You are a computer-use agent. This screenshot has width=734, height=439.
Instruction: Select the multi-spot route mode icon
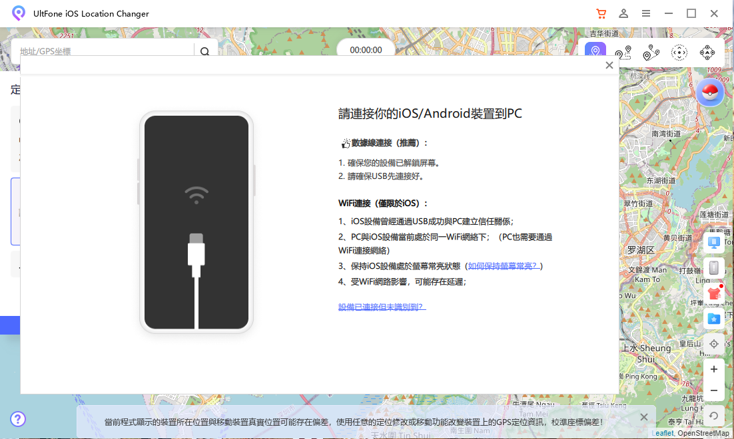pos(651,51)
